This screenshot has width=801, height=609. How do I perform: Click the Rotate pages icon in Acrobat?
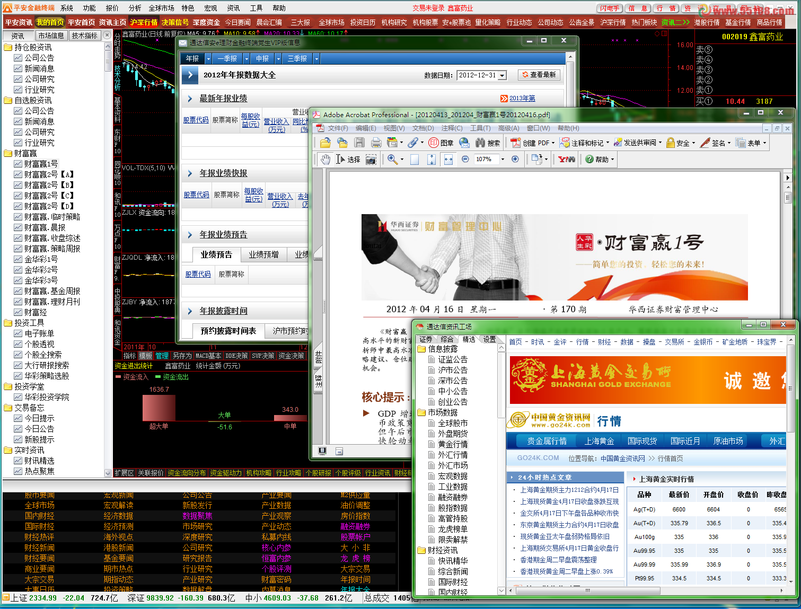coord(538,159)
